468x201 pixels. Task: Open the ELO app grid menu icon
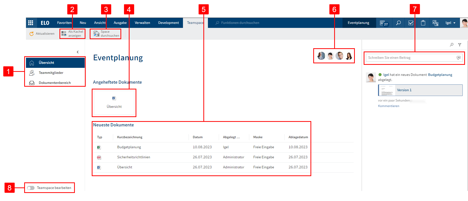click(31, 23)
